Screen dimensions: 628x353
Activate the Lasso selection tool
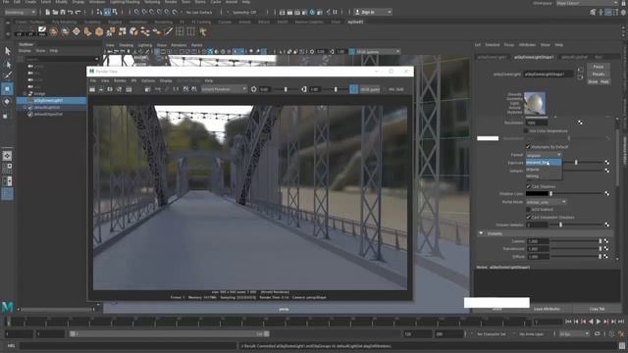[x=8, y=64]
